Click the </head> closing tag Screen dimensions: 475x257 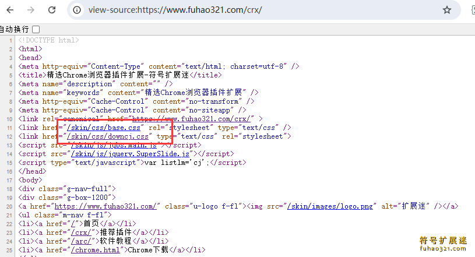[32, 171]
